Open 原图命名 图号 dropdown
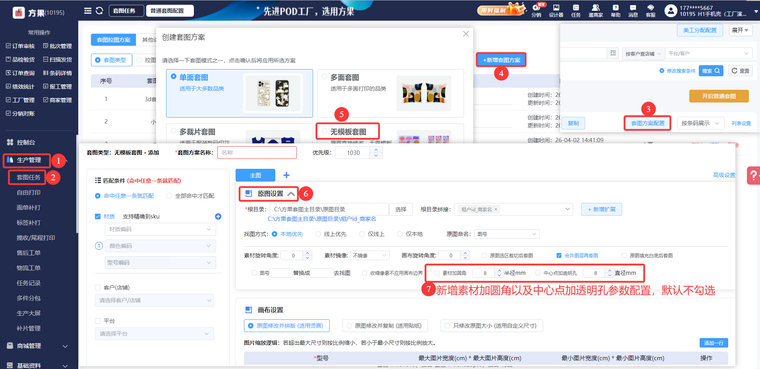Screen dimensions: 760x369 (507, 234)
